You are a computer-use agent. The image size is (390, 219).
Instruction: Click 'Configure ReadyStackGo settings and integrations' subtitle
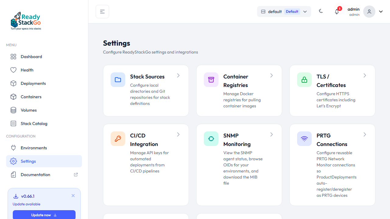tap(151, 52)
